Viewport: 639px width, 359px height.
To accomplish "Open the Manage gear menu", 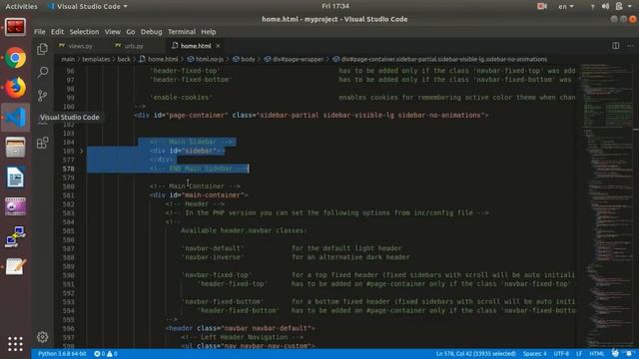I will tap(42, 337).
